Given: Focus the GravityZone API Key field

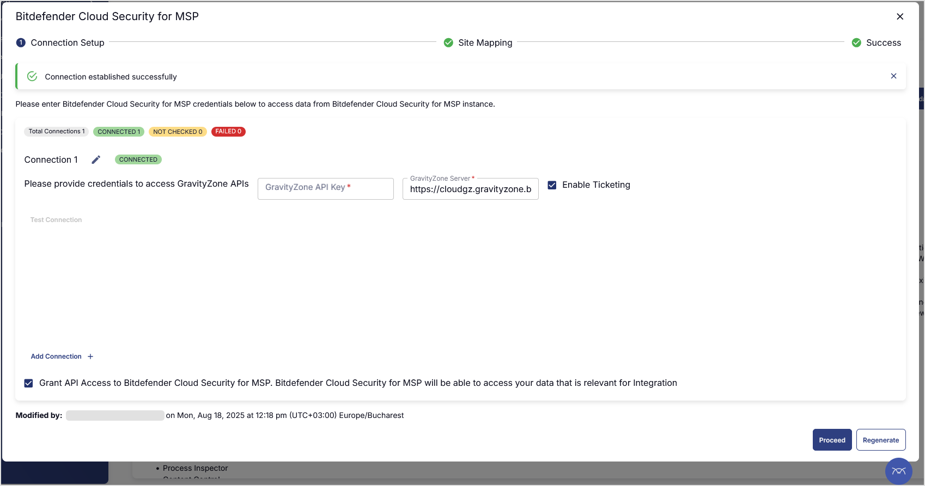Looking at the screenshot, I should tap(326, 189).
